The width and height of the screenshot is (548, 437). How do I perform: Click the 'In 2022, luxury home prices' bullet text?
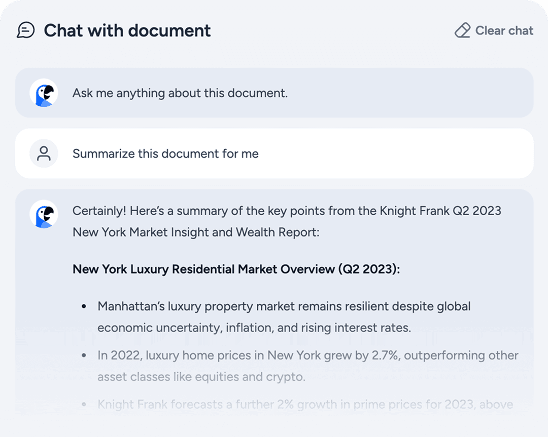click(x=307, y=355)
